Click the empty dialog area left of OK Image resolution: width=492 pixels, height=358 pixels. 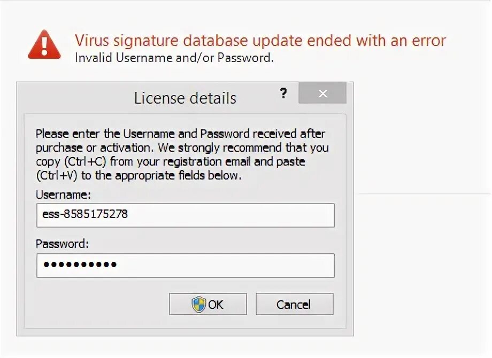click(96, 305)
